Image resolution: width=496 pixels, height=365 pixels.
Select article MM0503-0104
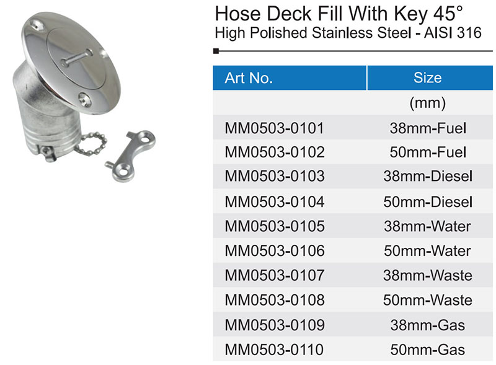point(274,201)
